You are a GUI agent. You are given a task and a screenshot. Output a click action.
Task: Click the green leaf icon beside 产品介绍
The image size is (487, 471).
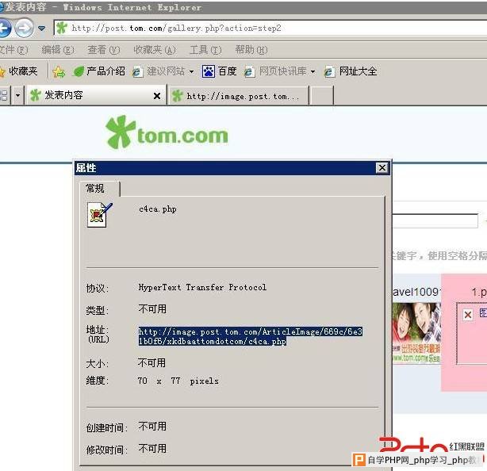pos(79,71)
